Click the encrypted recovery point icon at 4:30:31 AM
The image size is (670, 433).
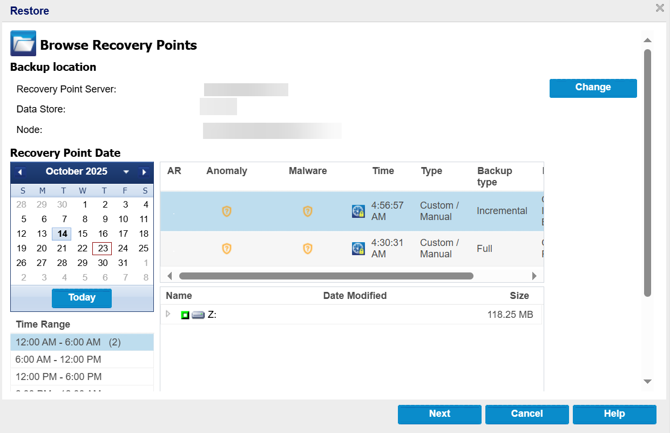point(358,249)
